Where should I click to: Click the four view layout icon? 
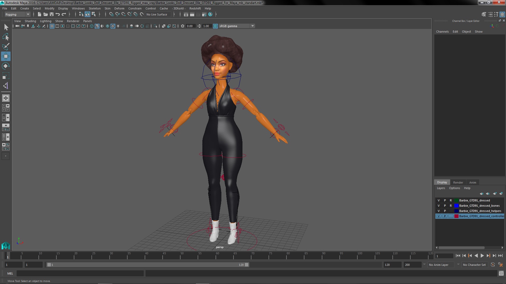point(6,108)
